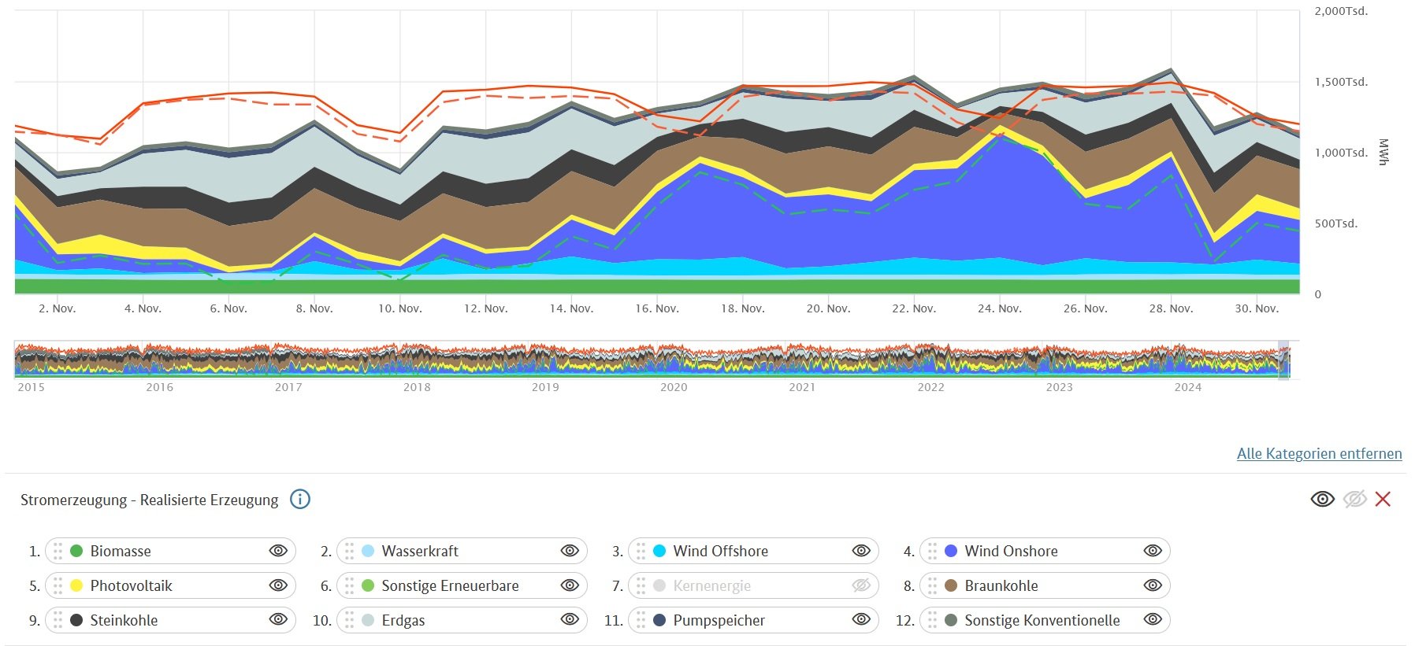
Task: Toggle visibility of Wasserkraft
Action: [570, 551]
